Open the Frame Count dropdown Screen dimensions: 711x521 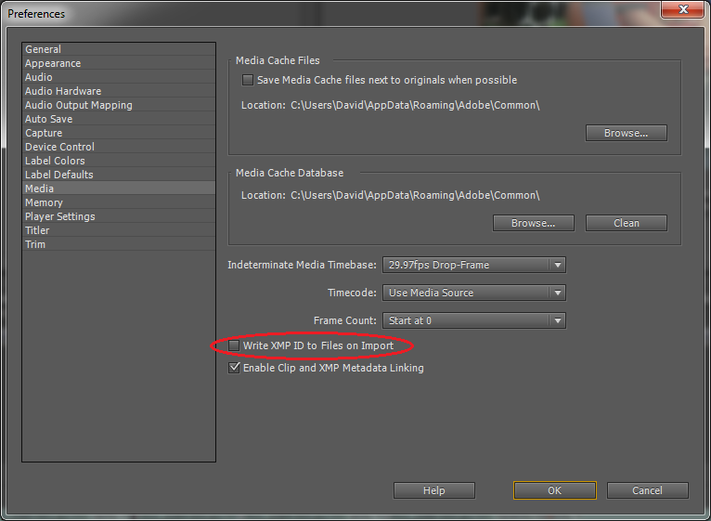click(x=474, y=320)
